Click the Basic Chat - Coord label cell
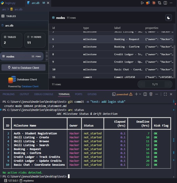This screenshot has width=177, height=183. pyautogui.click(x=128, y=69)
